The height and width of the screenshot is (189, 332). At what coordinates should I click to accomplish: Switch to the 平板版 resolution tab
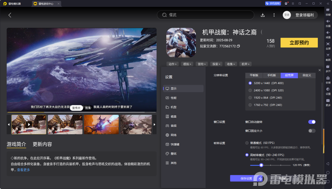(254, 75)
